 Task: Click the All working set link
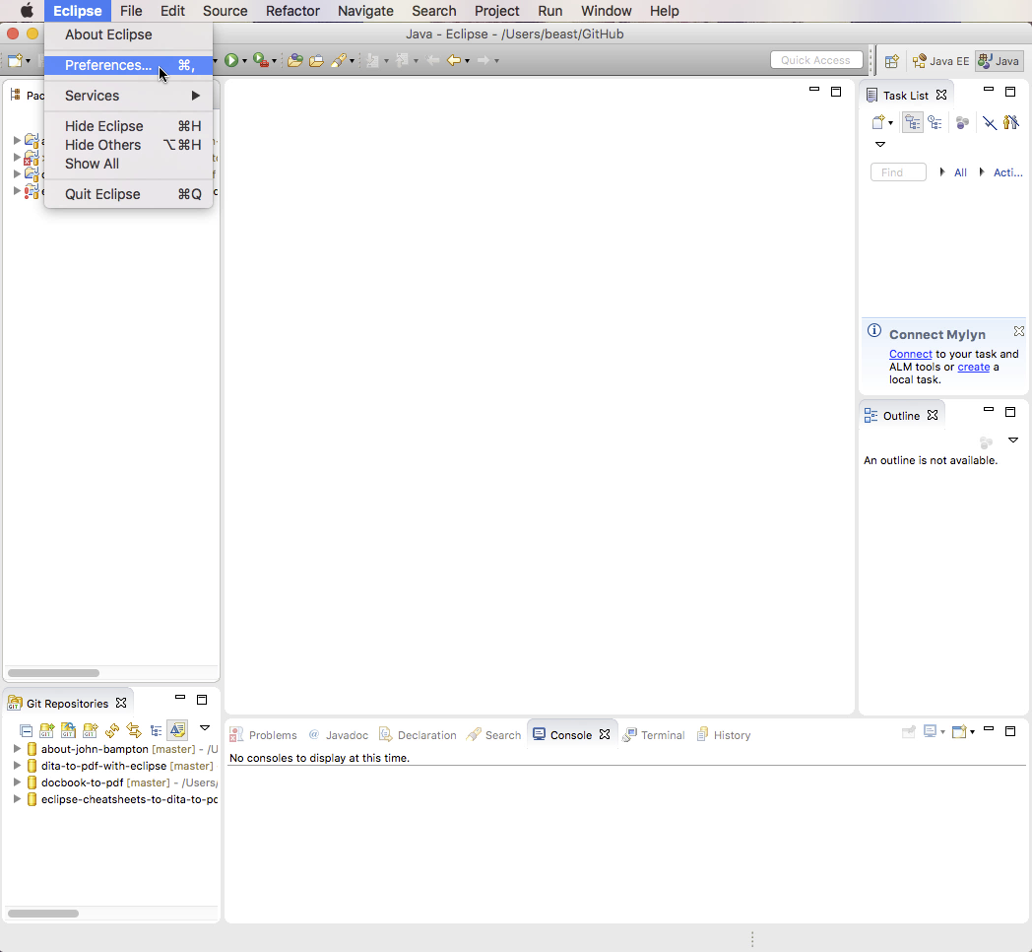pyautogui.click(x=960, y=172)
